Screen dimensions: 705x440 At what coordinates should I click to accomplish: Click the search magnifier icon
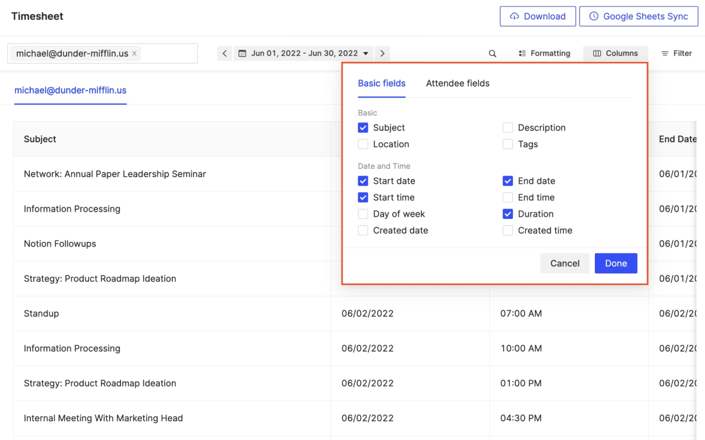point(492,53)
